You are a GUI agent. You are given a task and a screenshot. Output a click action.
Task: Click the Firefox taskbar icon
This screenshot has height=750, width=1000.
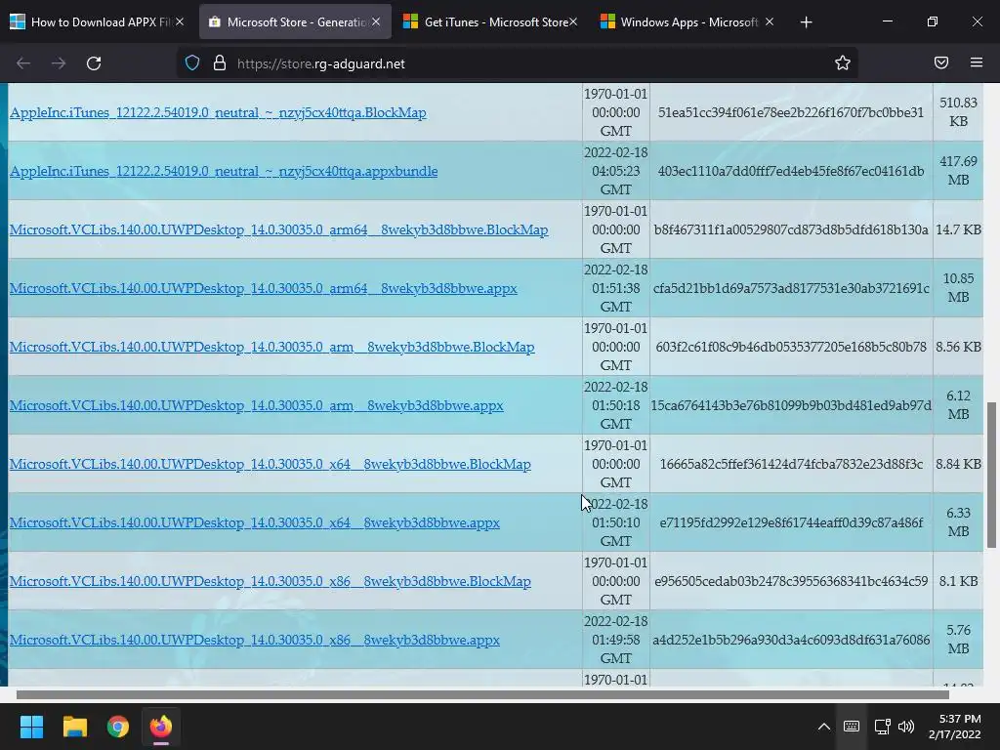click(161, 727)
